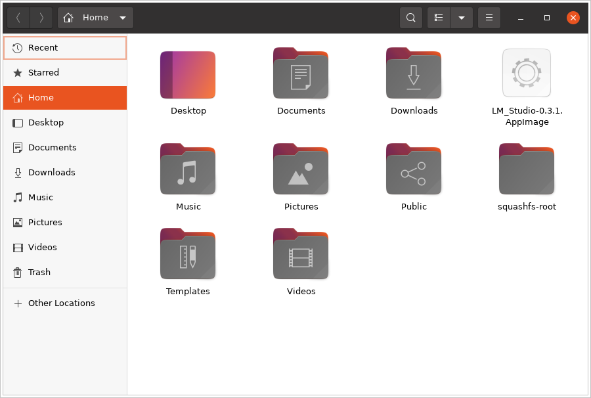Expand the Home path dropdown arrow
Viewport: 591px width, 398px height.
pos(123,18)
